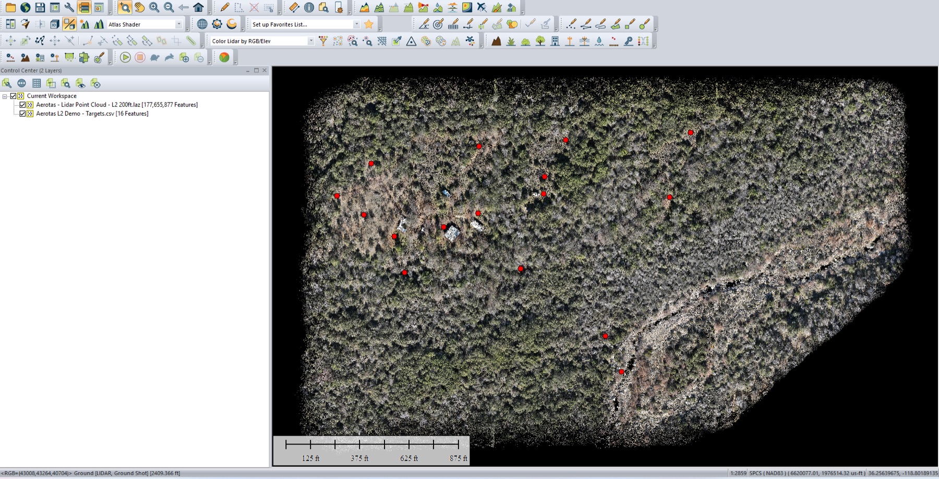This screenshot has width=939, height=479.
Task: Click the Lidar filter funnel icon
Action: tap(323, 41)
